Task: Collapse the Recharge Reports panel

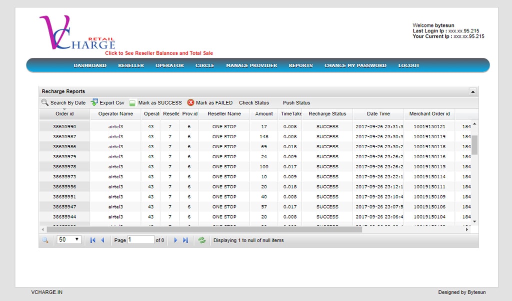Action: coord(472,92)
